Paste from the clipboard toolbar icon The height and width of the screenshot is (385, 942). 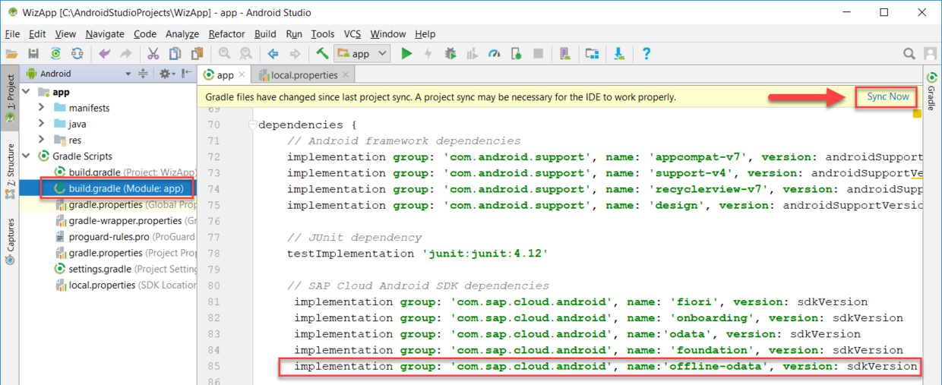(x=198, y=54)
